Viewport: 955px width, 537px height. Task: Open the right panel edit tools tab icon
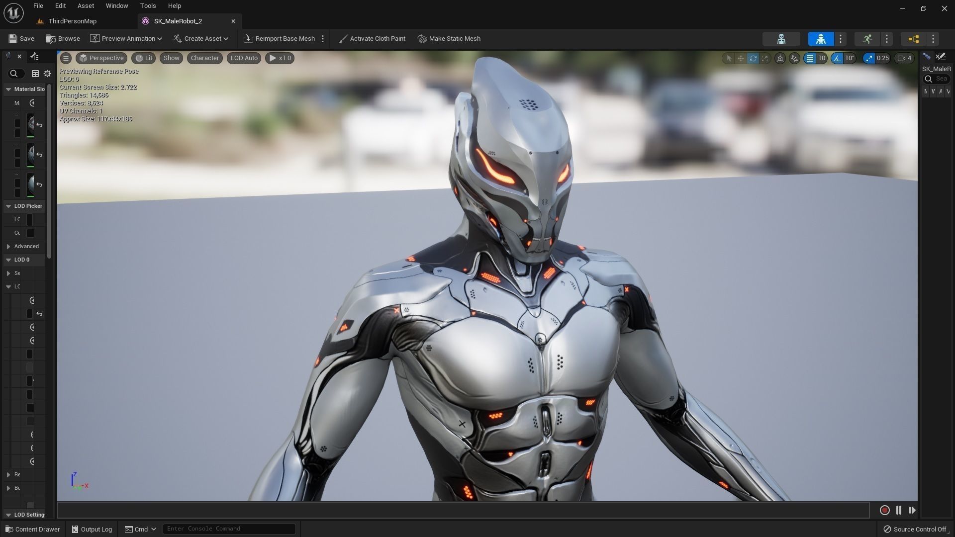click(941, 56)
